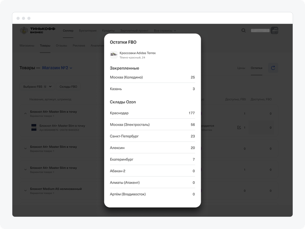Switch to the Магазины tab
Viewport: 305px width, 229px height.
tap(27, 46)
